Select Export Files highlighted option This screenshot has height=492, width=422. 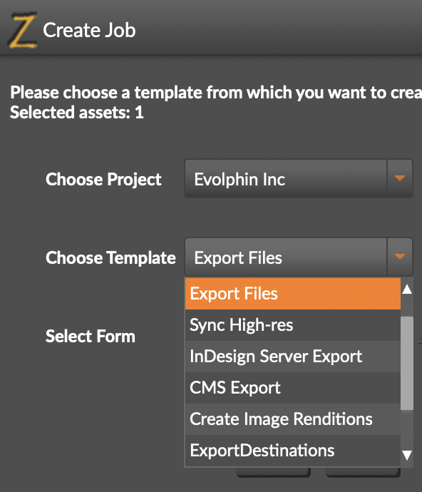click(x=293, y=294)
